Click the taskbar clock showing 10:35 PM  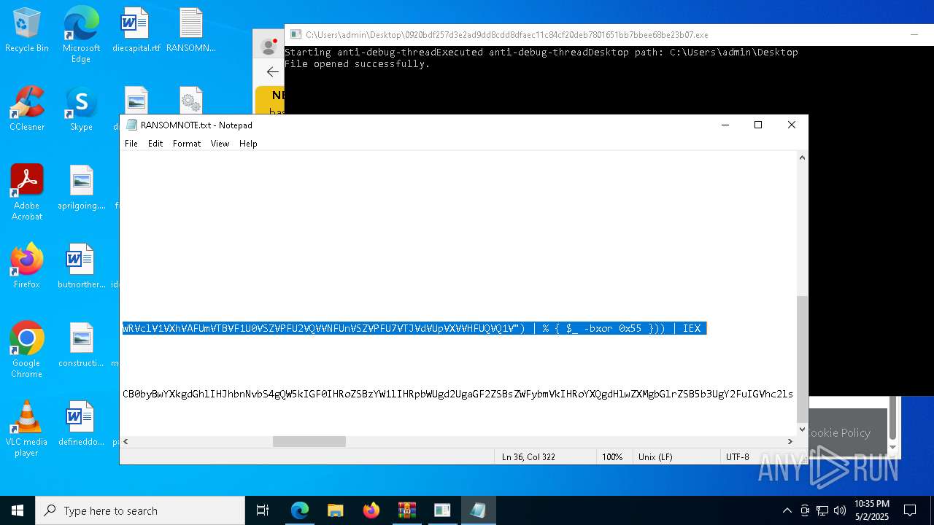click(x=871, y=510)
